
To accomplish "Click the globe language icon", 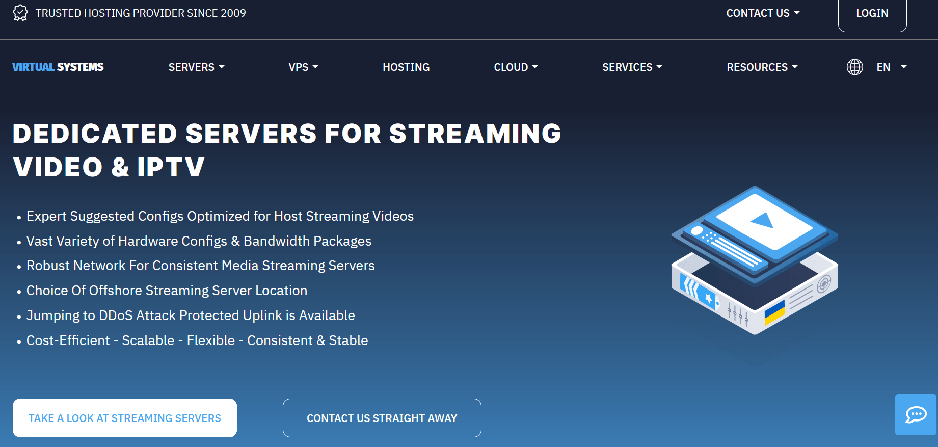I will [x=854, y=67].
